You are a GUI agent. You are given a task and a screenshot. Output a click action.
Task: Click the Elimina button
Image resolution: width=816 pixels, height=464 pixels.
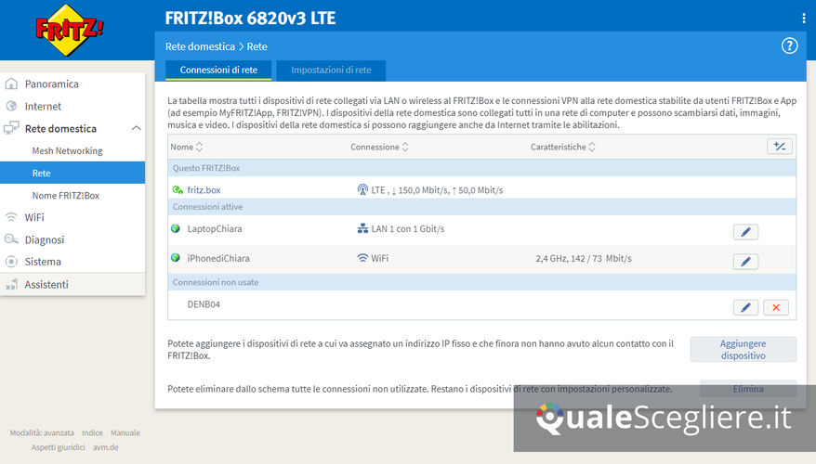(x=748, y=389)
